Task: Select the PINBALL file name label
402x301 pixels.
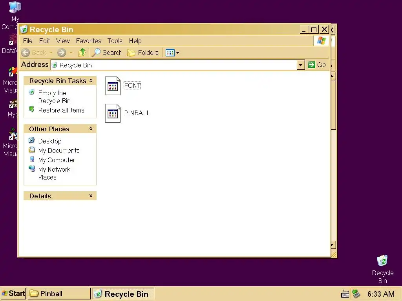Action: click(137, 113)
